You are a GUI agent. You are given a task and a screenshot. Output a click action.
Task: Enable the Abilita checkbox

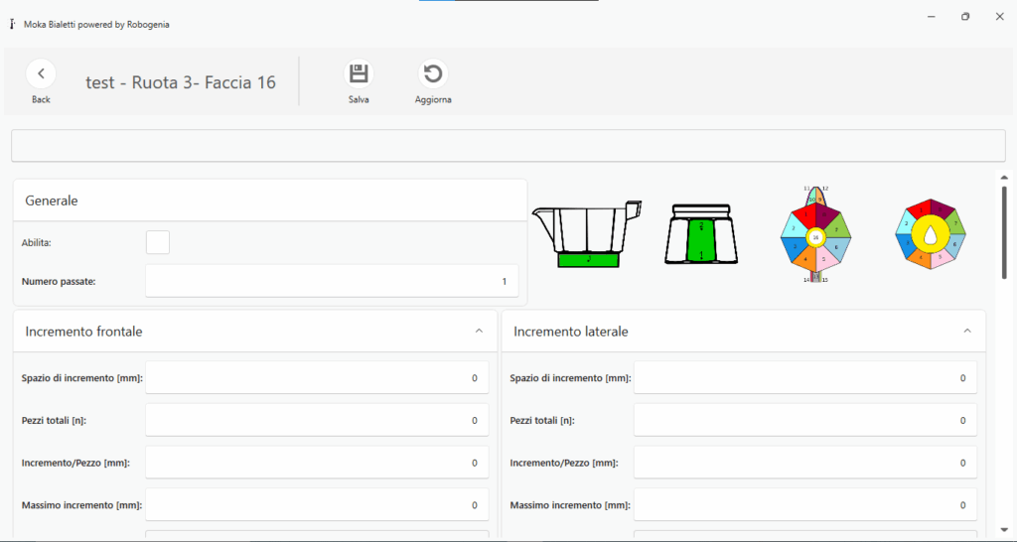158,242
